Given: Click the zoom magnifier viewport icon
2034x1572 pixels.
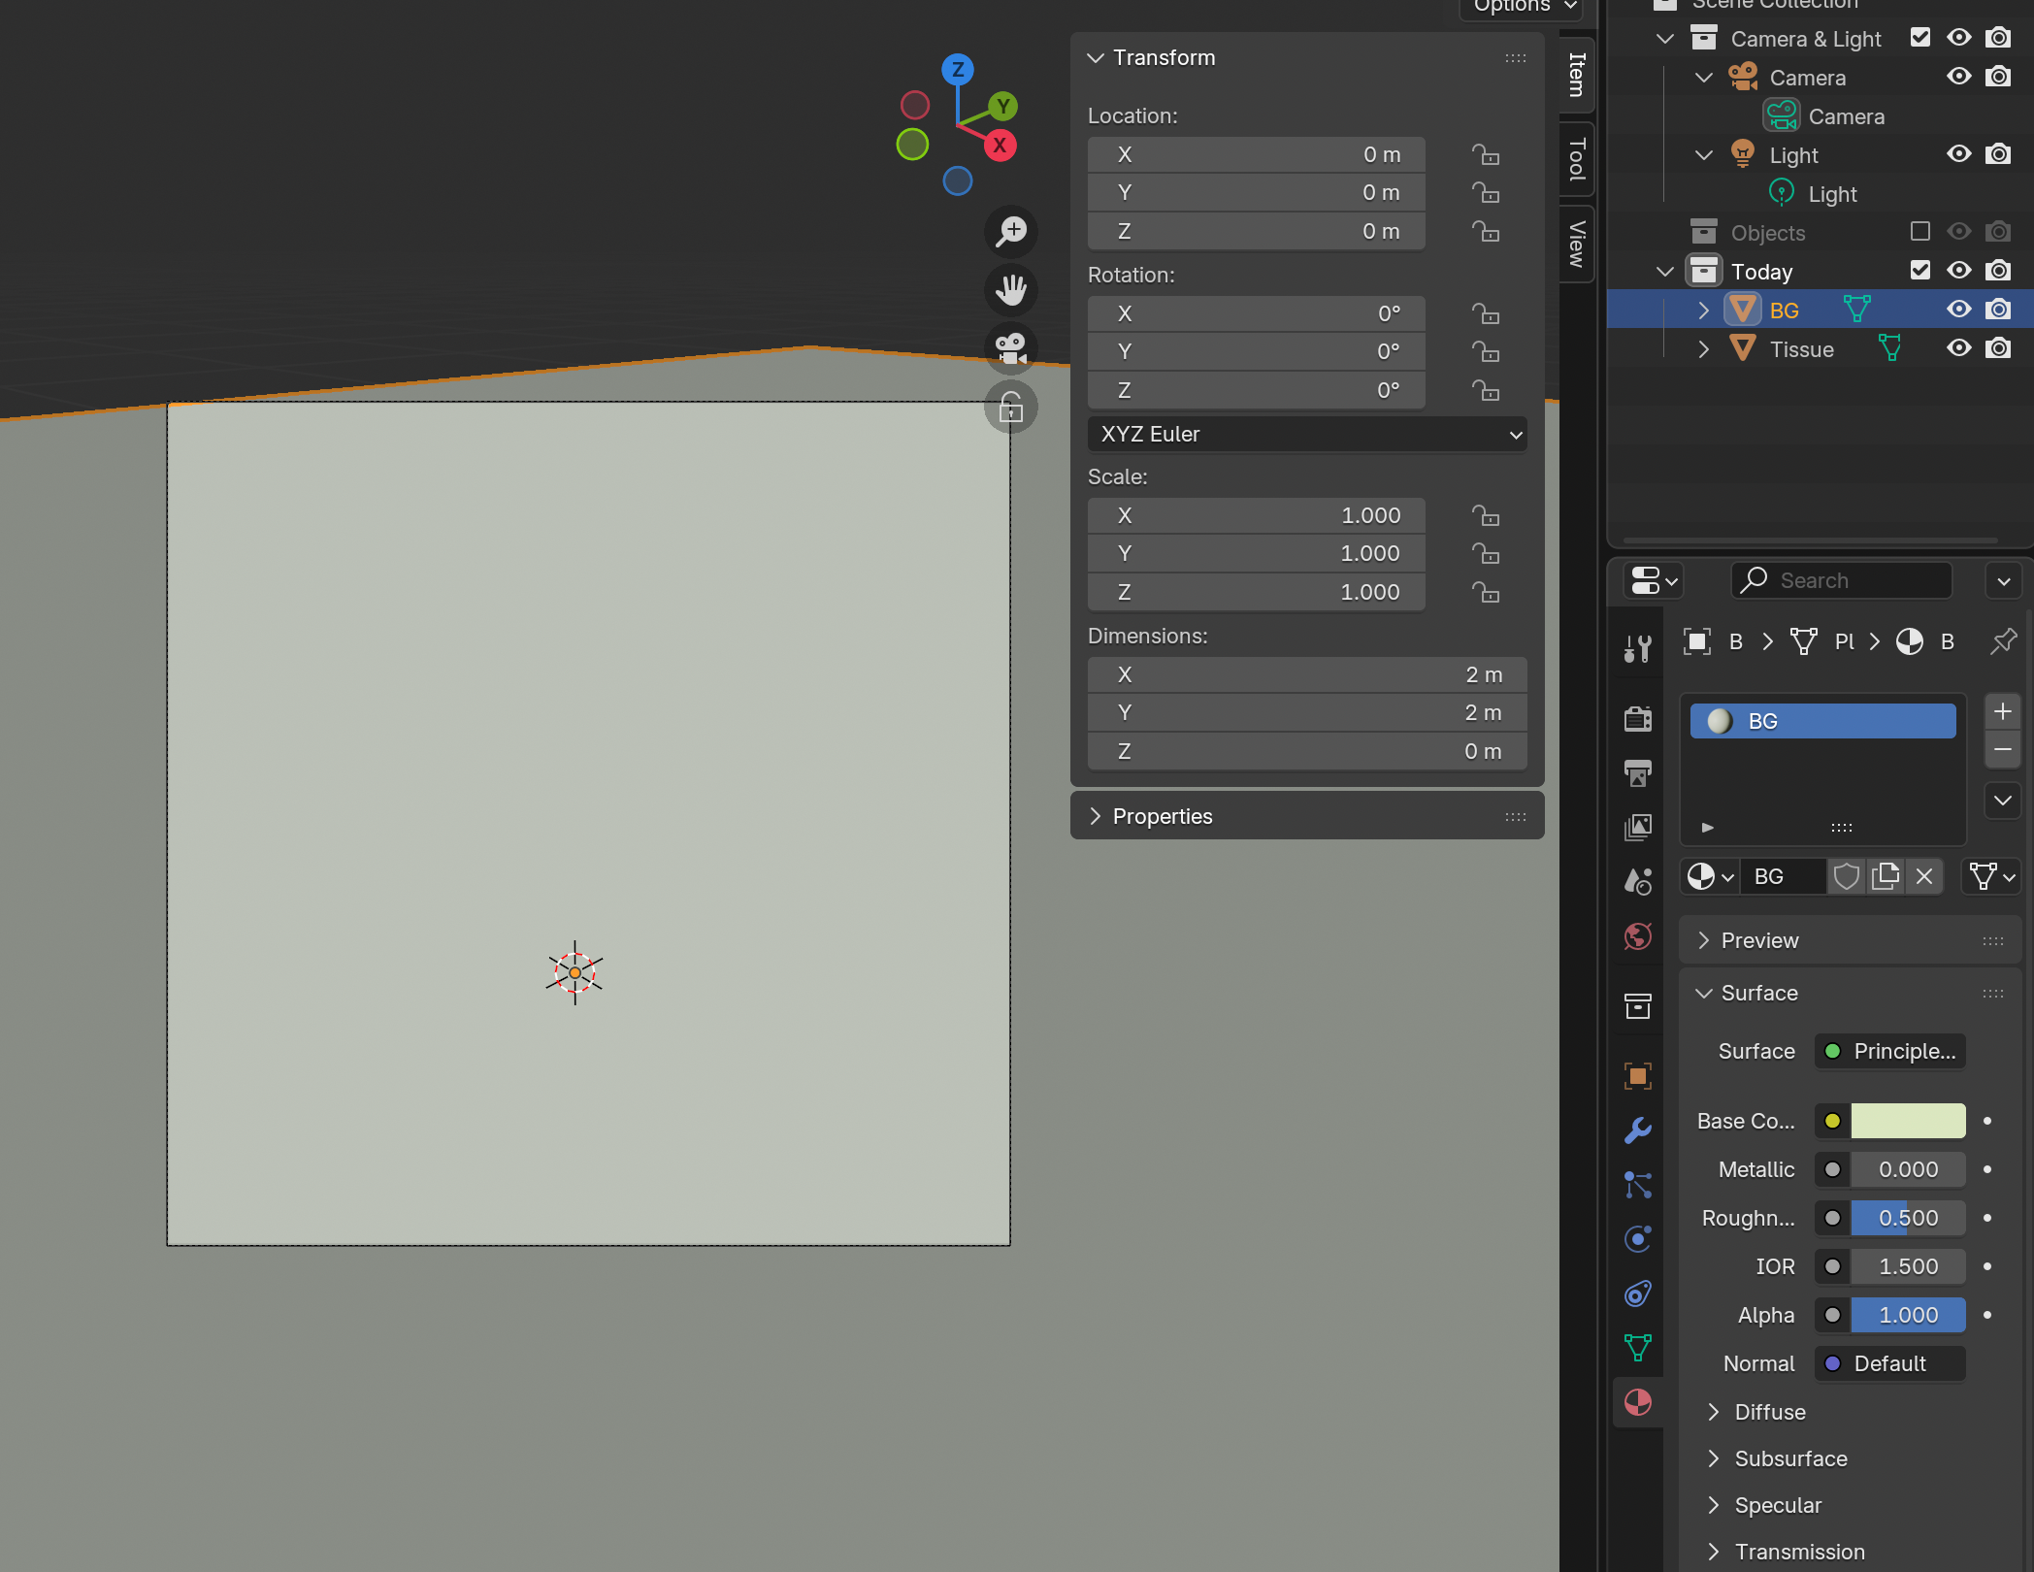Looking at the screenshot, I should [x=1011, y=232].
